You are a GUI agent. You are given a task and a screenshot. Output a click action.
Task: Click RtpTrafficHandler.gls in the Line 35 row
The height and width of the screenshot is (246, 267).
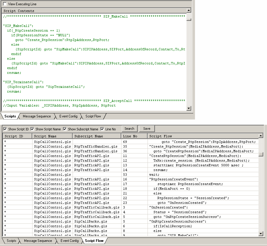tap(96, 146)
